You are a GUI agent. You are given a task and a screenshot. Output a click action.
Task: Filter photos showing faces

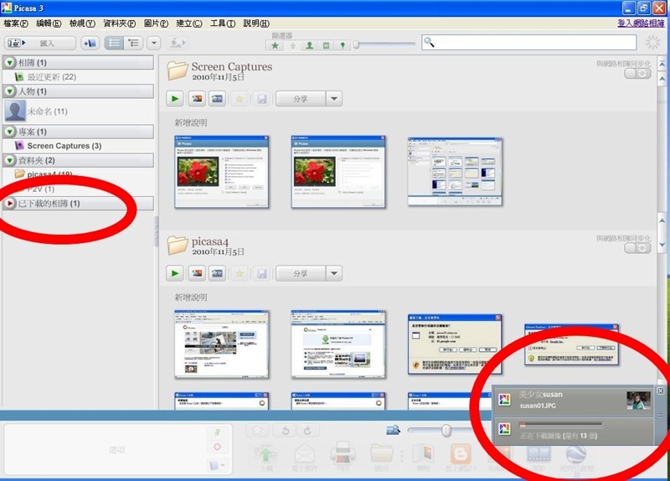(309, 44)
